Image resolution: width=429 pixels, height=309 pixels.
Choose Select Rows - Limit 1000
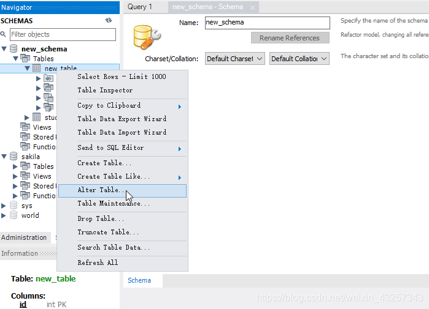(x=122, y=76)
